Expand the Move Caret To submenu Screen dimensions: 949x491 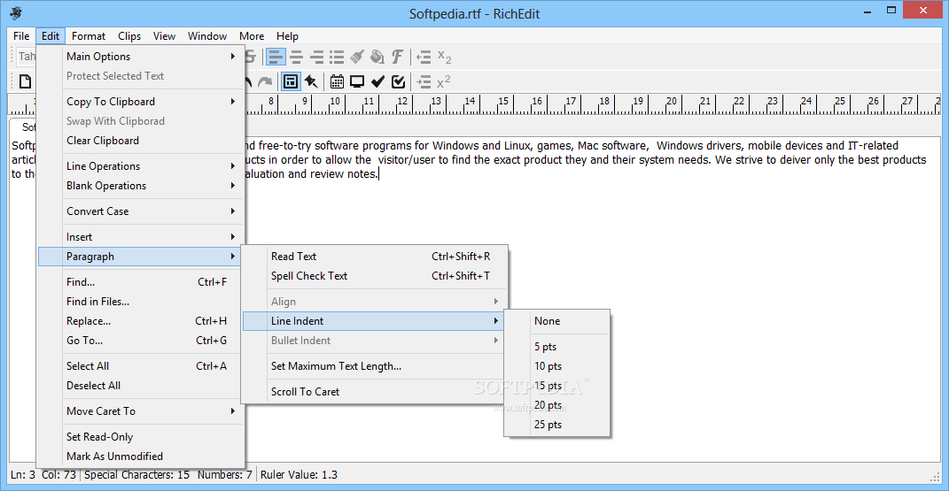(x=140, y=411)
